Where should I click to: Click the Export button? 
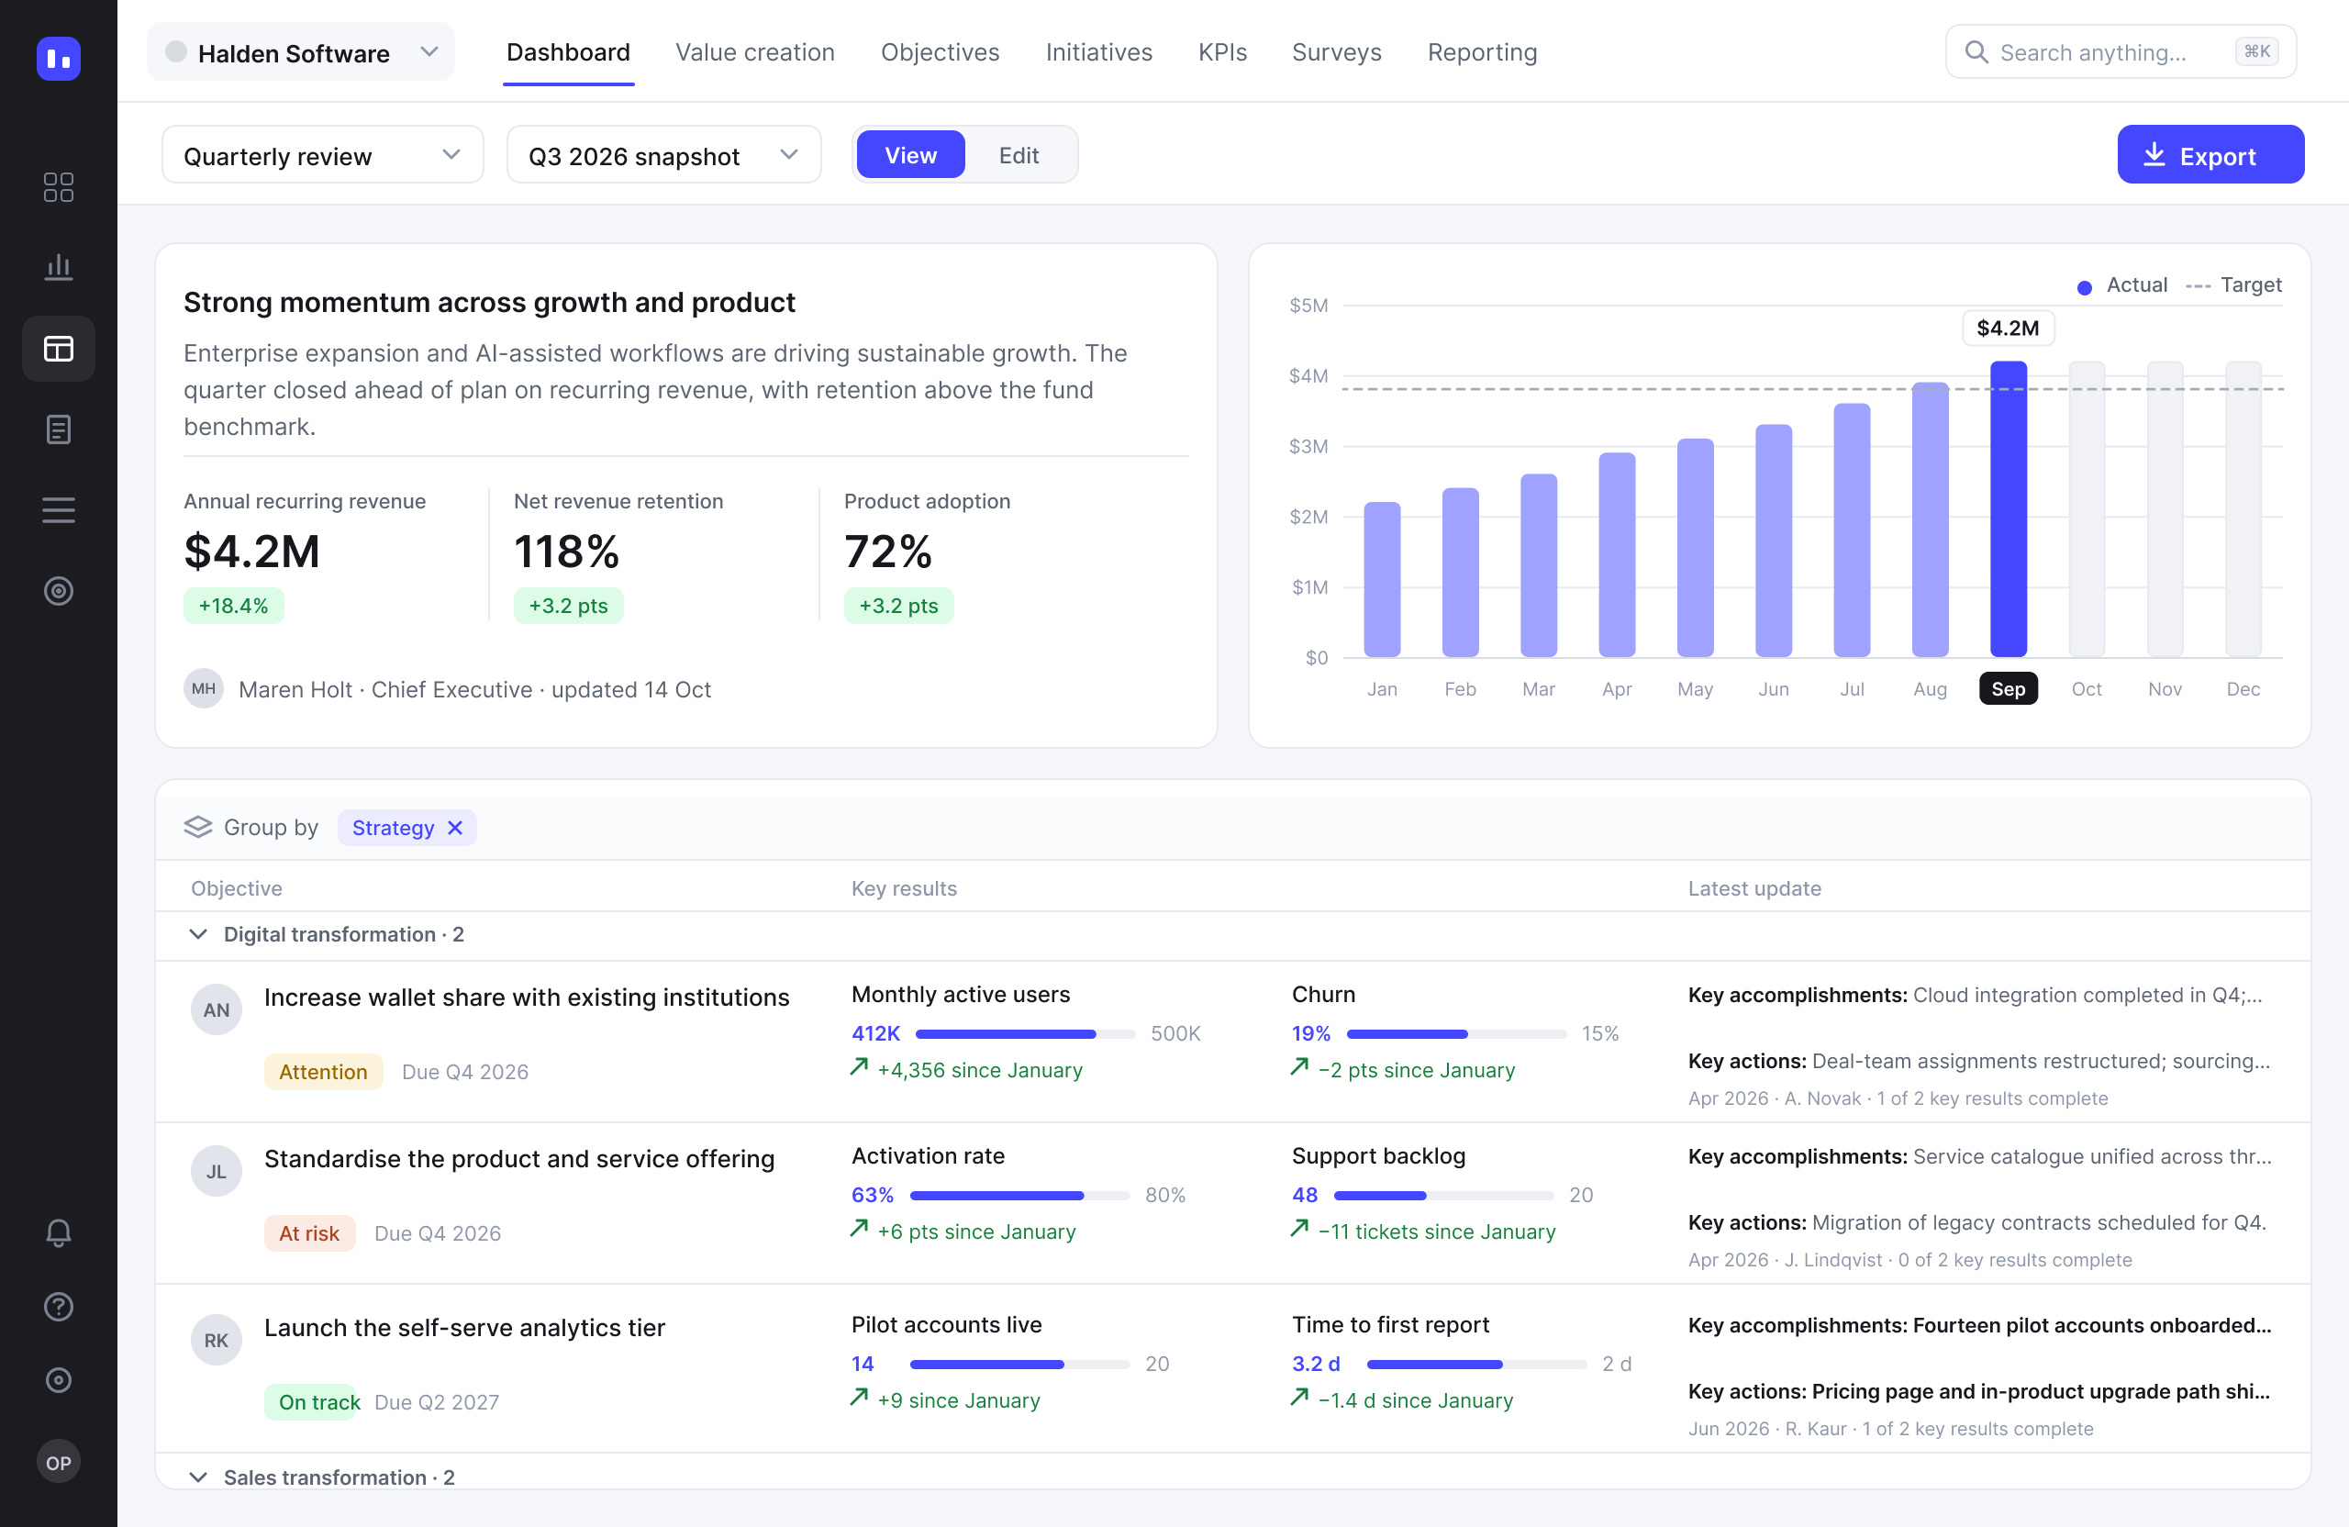2210,155
